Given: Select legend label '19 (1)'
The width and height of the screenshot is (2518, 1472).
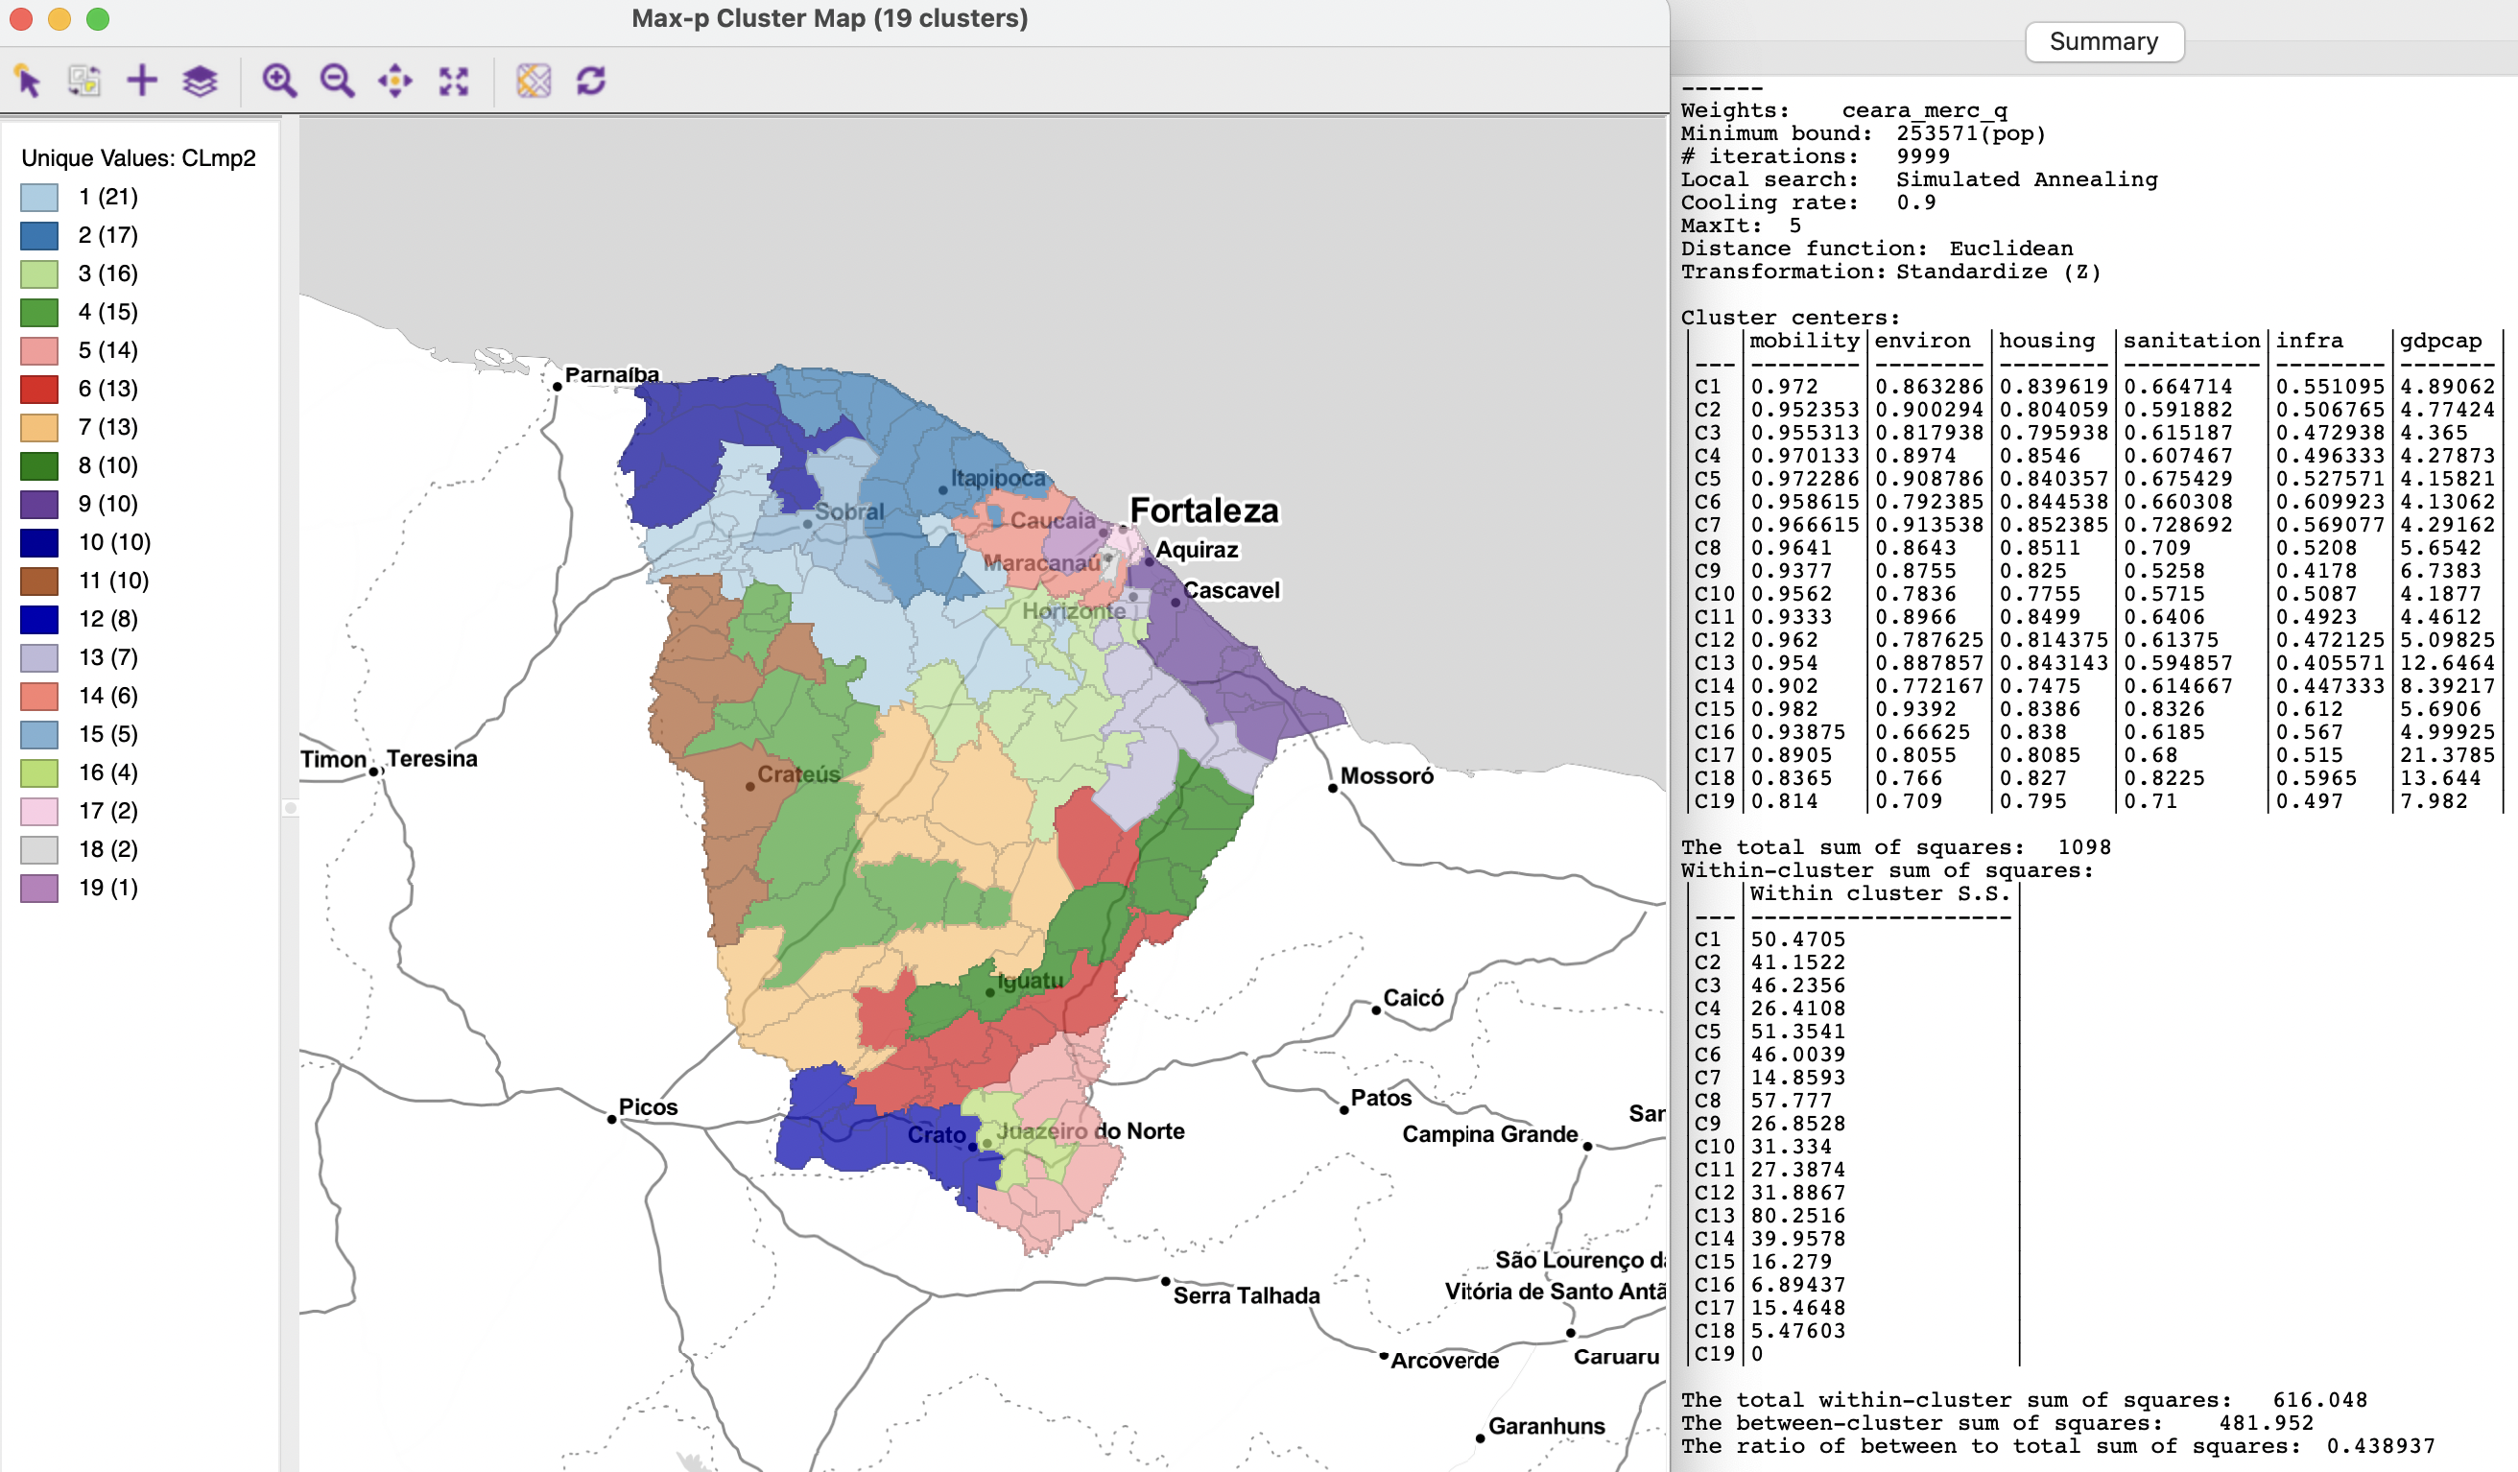Looking at the screenshot, I should 107,889.
